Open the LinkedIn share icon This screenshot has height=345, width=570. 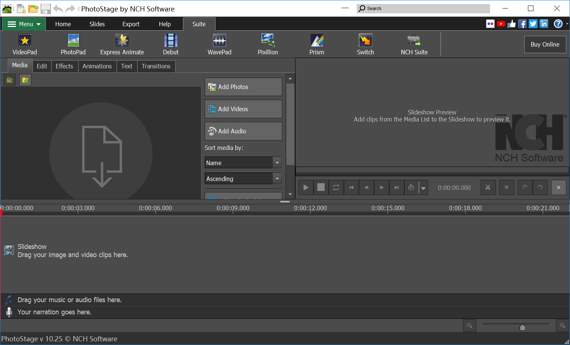pyautogui.click(x=544, y=24)
